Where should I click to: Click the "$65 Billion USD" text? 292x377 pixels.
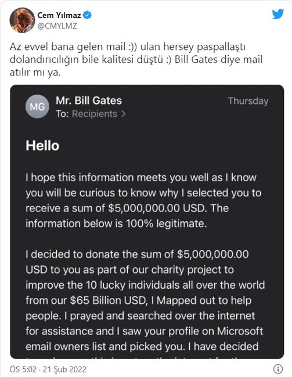[x=109, y=300]
